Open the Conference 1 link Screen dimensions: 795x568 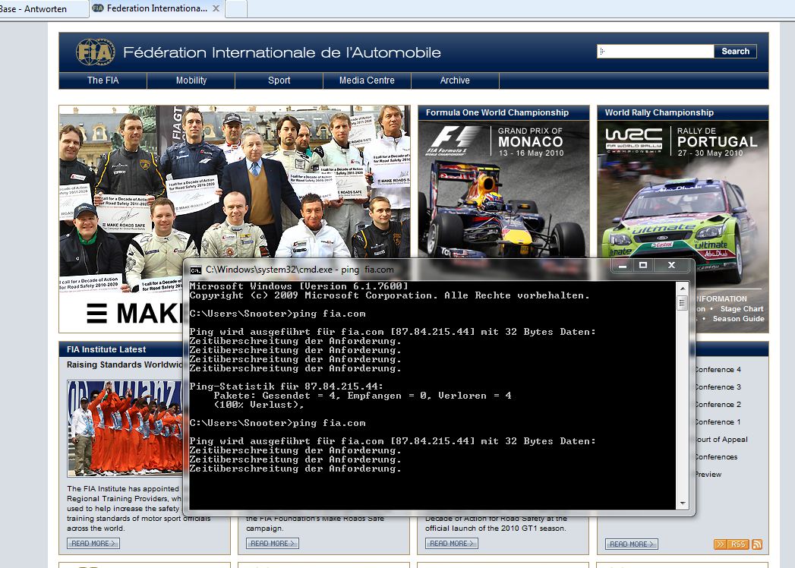[718, 422]
